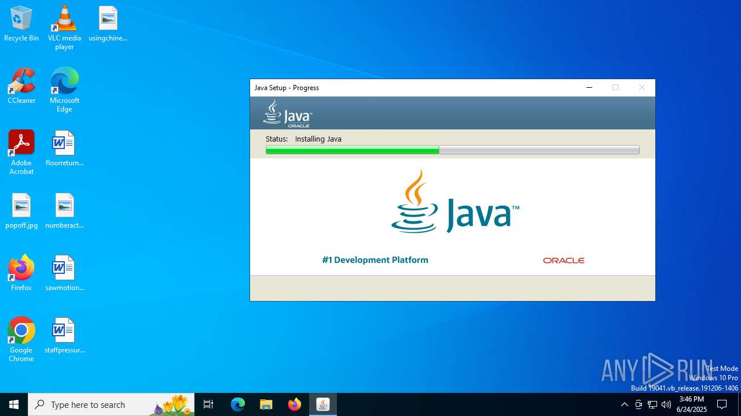This screenshot has width=741, height=416.
Task: Open CCleaner desktop shortcut
Action: pos(21,87)
